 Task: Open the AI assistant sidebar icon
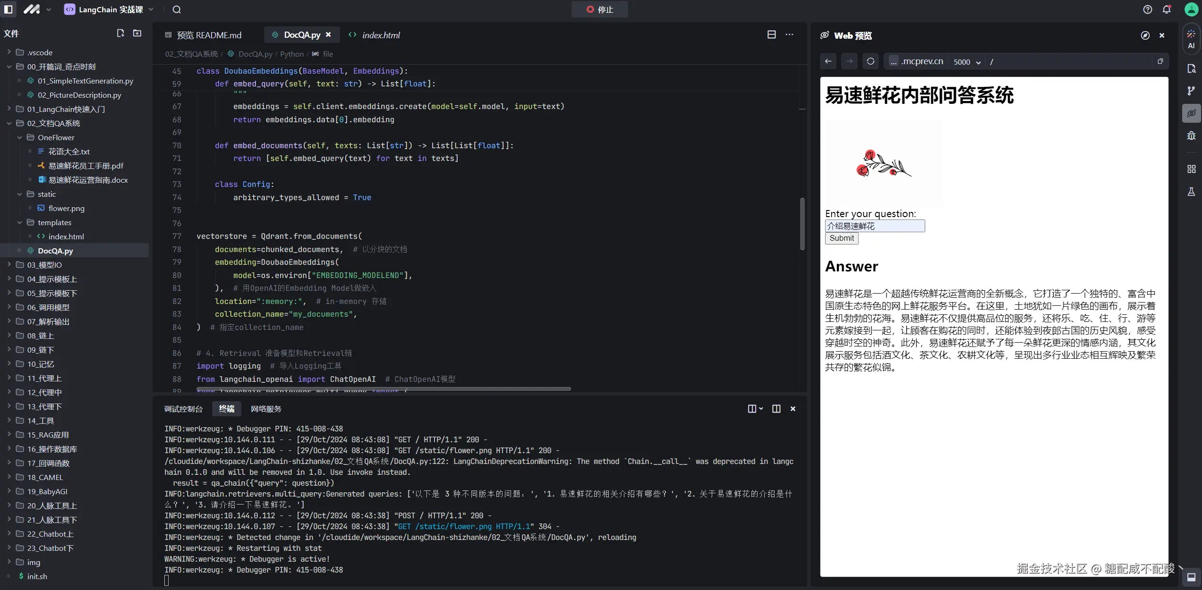click(x=1191, y=39)
